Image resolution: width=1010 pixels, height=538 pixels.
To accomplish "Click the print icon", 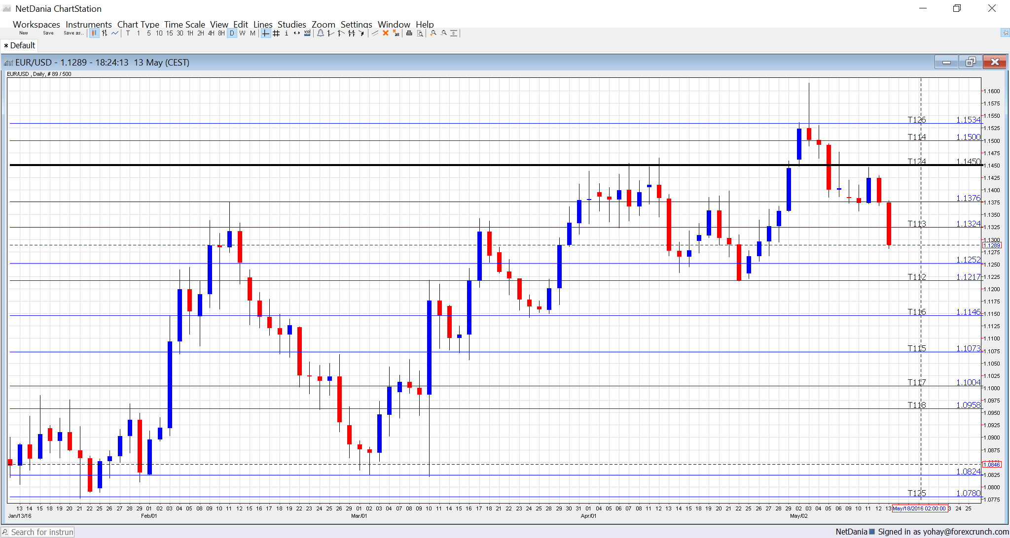I will pyautogui.click(x=409, y=33).
